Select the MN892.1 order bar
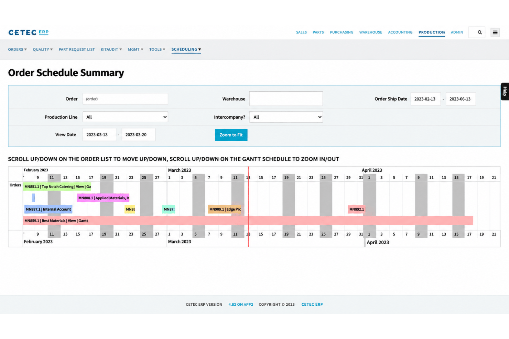 coord(356,209)
